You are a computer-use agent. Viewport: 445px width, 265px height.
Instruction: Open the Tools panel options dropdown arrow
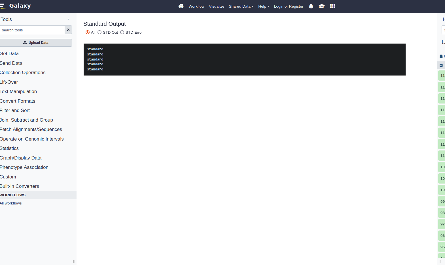click(x=69, y=19)
